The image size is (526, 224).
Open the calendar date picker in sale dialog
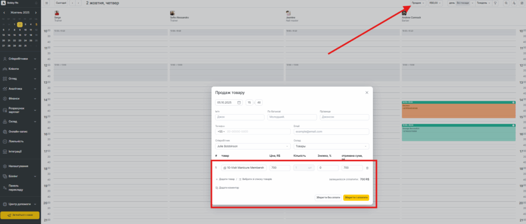239,103
